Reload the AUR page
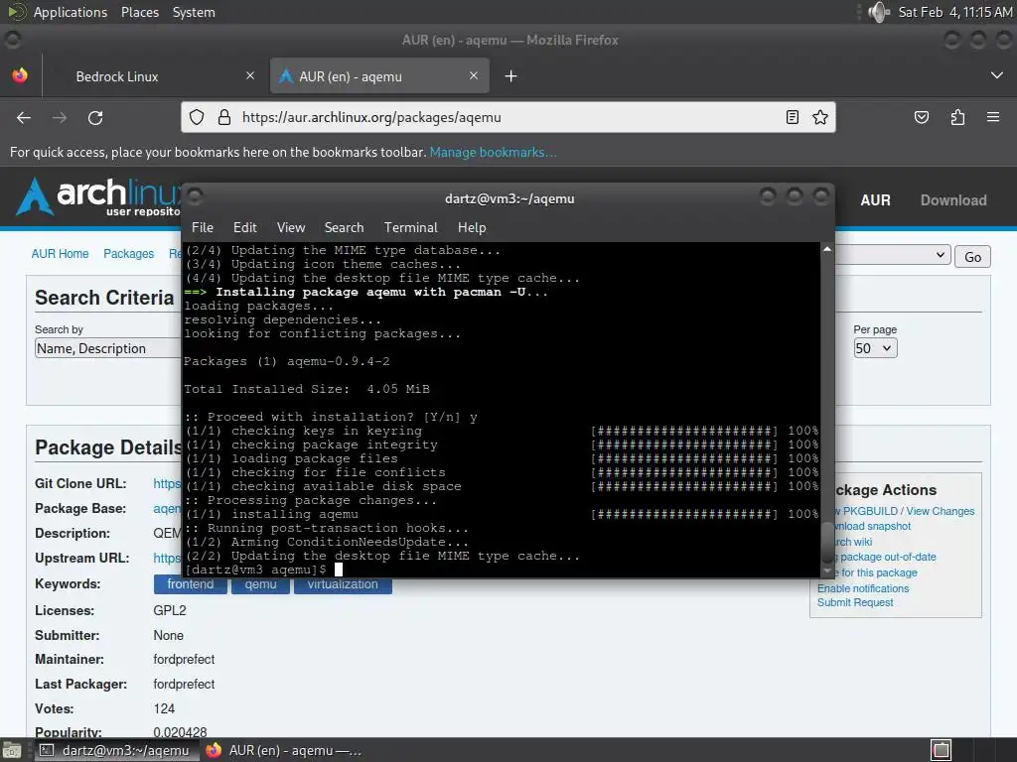This screenshot has height=762, width=1017. click(x=95, y=118)
